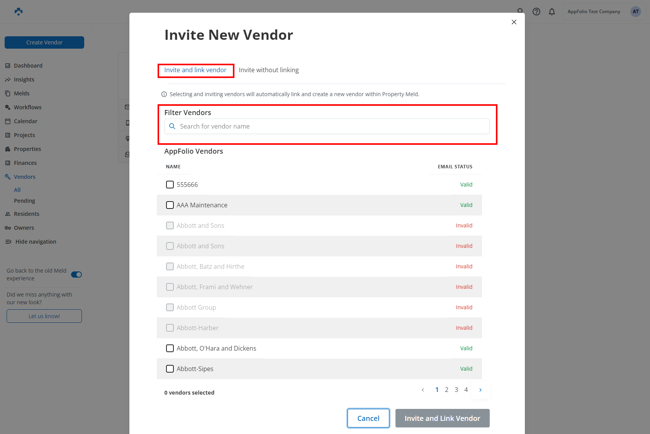
Task: Select the Workflows icon in the sidebar
Action: pyautogui.click(x=8, y=107)
